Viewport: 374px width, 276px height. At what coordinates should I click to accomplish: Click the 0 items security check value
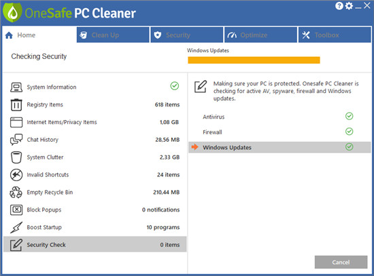[x=170, y=245]
